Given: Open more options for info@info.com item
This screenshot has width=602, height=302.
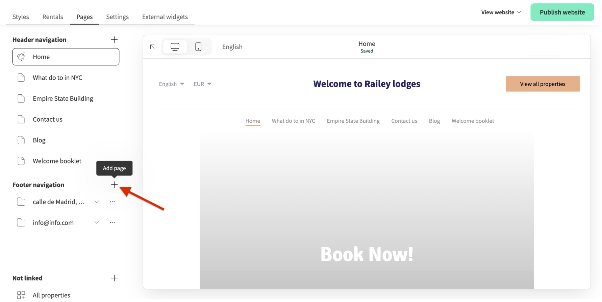Looking at the screenshot, I should pos(112,223).
